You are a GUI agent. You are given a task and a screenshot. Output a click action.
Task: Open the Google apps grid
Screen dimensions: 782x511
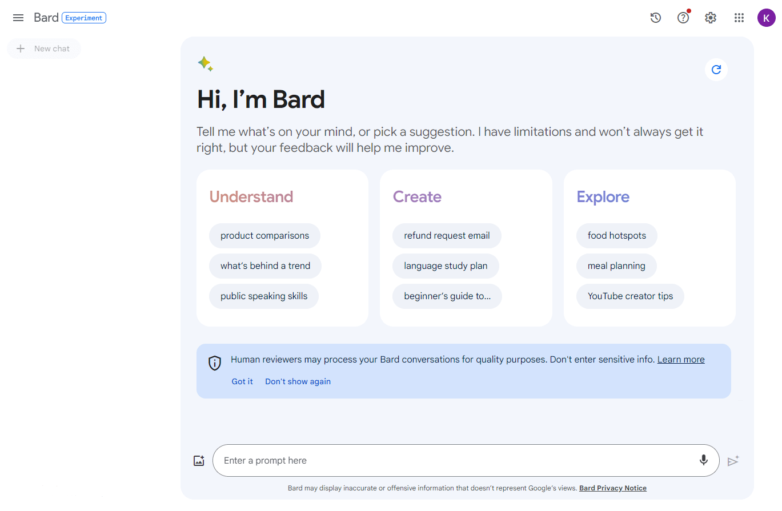[739, 18]
